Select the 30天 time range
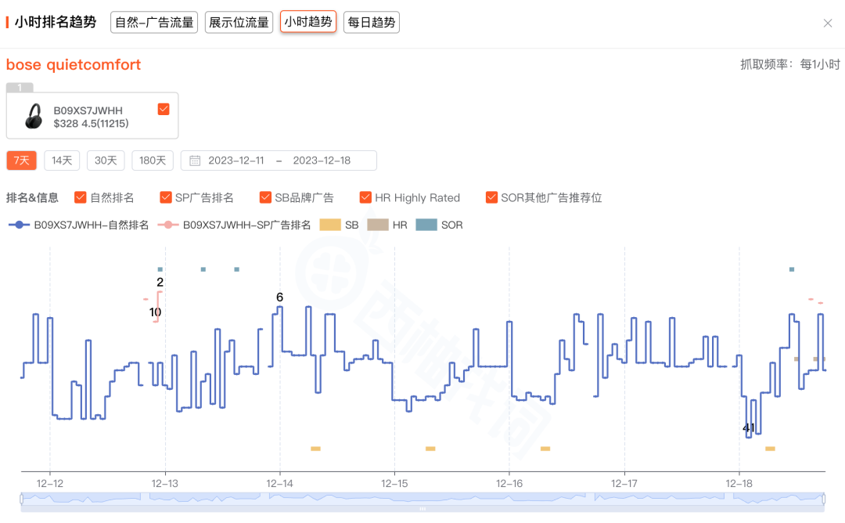This screenshot has width=845, height=523. [106, 161]
